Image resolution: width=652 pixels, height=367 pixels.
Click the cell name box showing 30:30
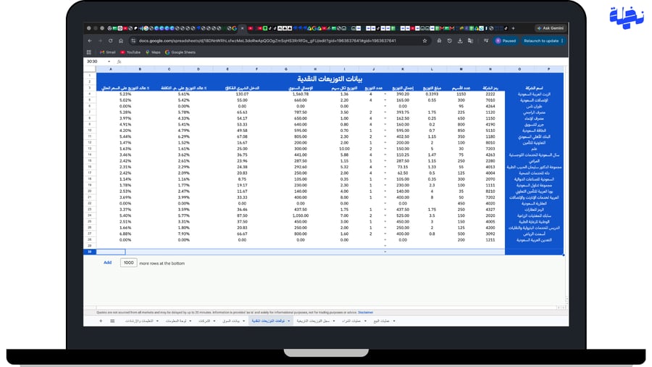[x=92, y=62]
